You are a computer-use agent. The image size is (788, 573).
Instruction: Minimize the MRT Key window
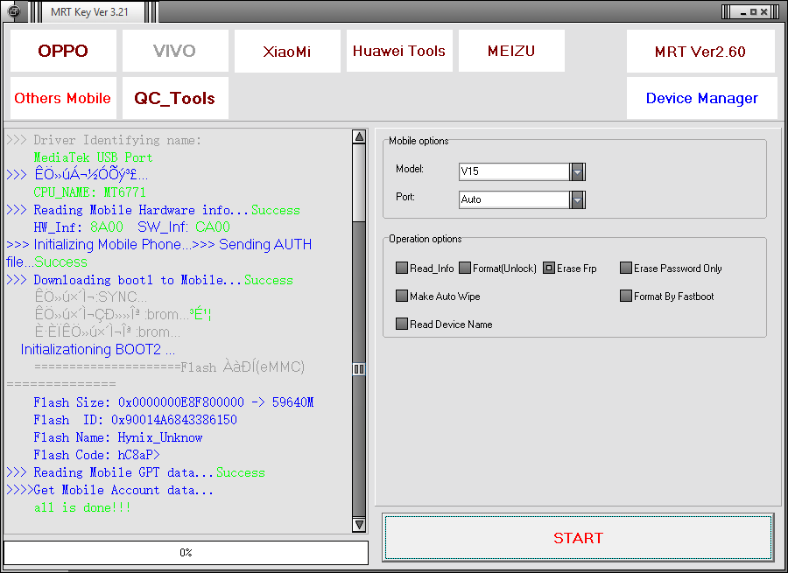(735, 11)
